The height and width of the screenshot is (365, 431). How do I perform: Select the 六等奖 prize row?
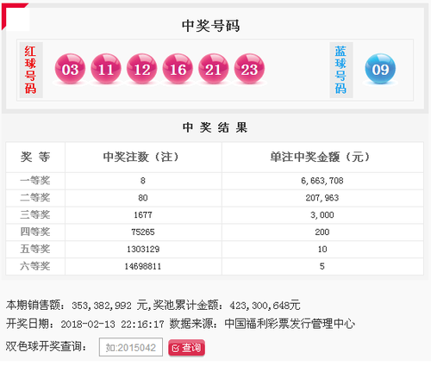tap(215, 266)
